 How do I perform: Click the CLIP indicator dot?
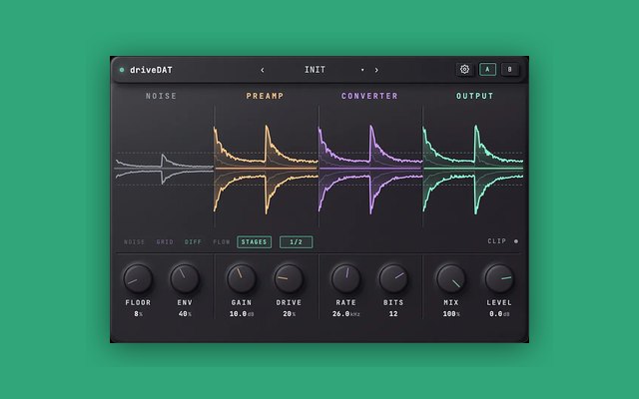coord(516,241)
